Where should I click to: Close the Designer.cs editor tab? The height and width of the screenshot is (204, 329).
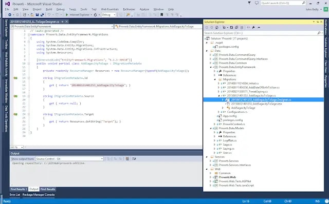pyautogui.click(x=66, y=22)
